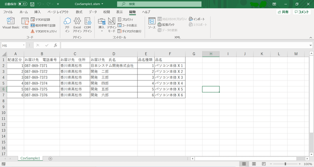Open the File tab

(x=8, y=12)
